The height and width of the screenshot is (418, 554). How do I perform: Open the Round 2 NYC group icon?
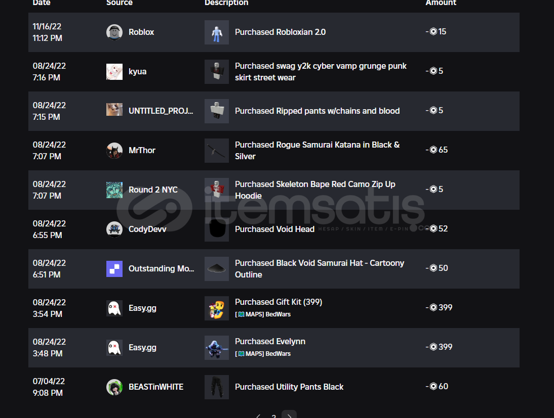point(114,190)
